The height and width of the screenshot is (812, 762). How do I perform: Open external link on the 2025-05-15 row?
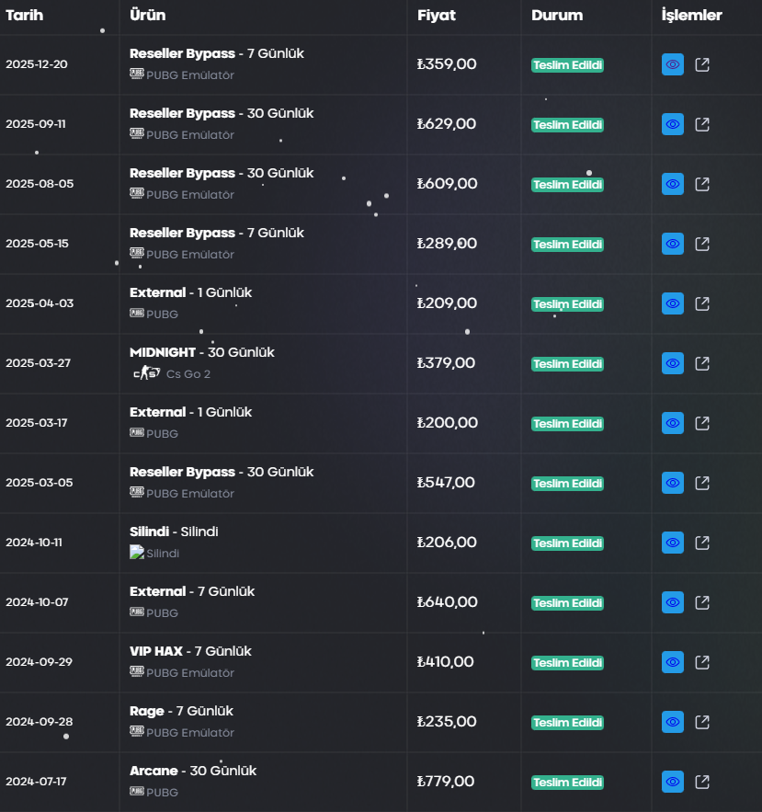(702, 244)
